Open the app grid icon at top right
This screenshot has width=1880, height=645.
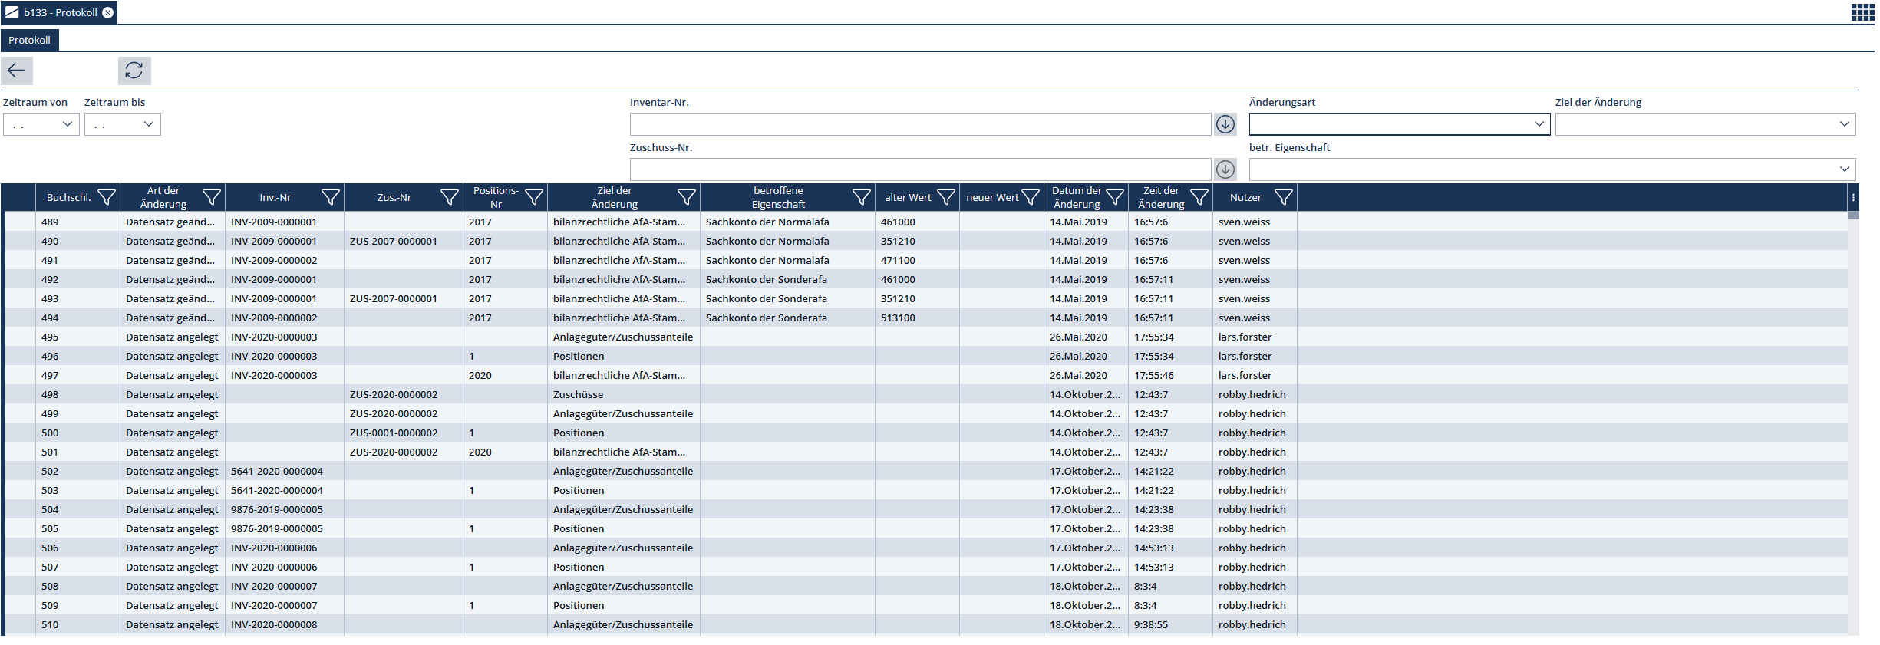(1862, 12)
